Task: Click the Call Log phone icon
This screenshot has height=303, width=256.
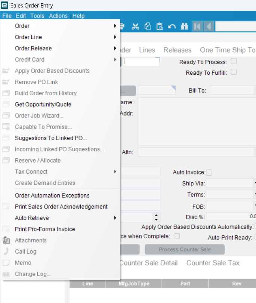Action: (6, 251)
